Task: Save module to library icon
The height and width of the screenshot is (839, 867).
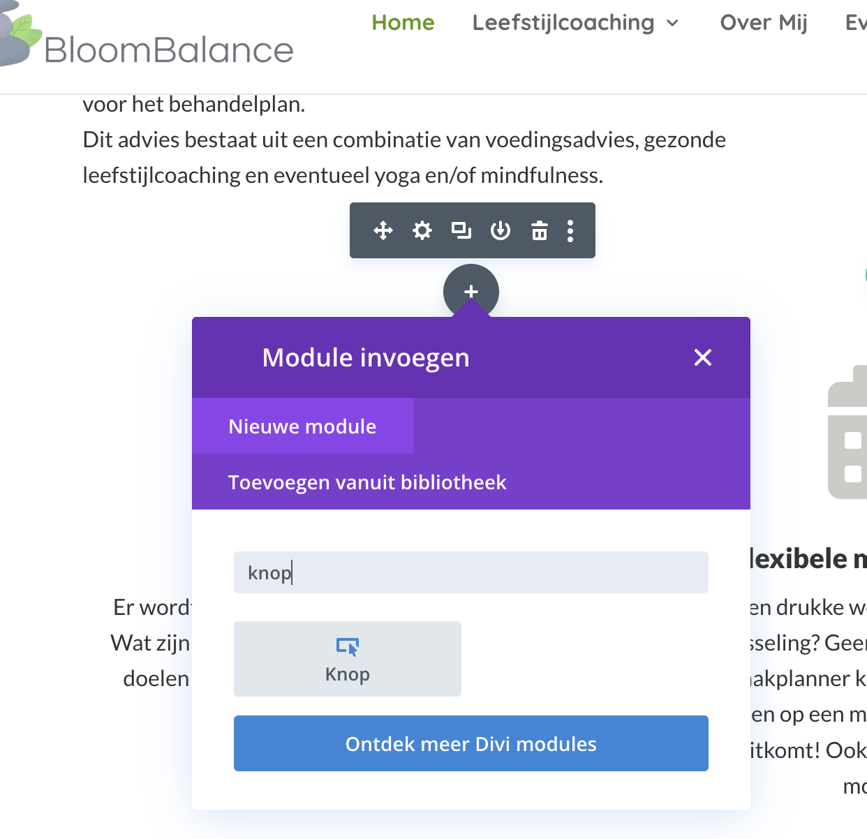Action: pos(501,230)
